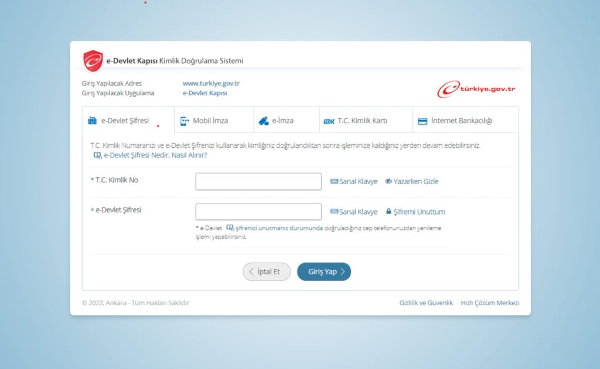
Task: Click the e-Devlet Kapısı shield logo
Action: pos(93,61)
